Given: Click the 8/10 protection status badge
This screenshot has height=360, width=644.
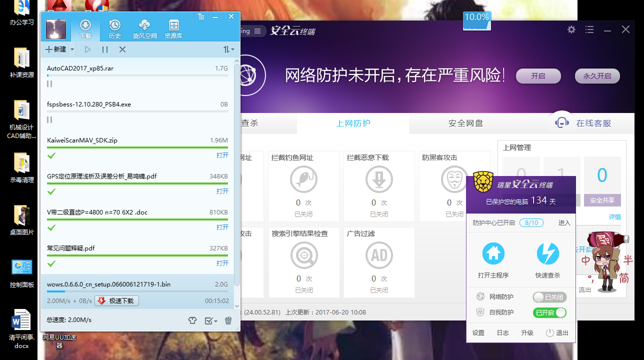Looking at the screenshot, I should (x=531, y=223).
